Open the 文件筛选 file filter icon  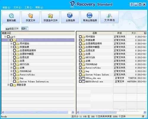[109, 16]
